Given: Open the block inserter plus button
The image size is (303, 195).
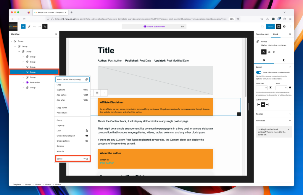Looking at the screenshot, I should tap(23, 27).
